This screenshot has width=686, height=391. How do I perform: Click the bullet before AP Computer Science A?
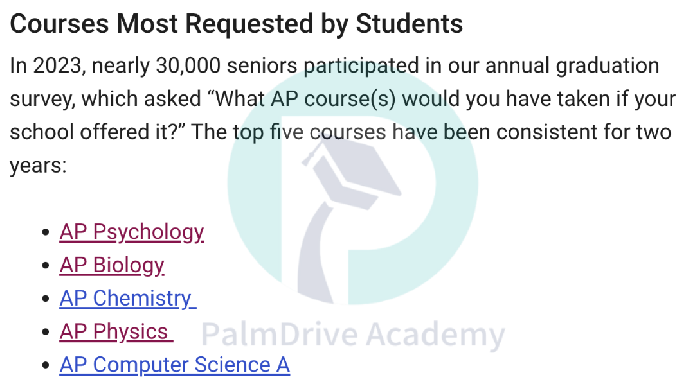pyautogui.click(x=46, y=365)
